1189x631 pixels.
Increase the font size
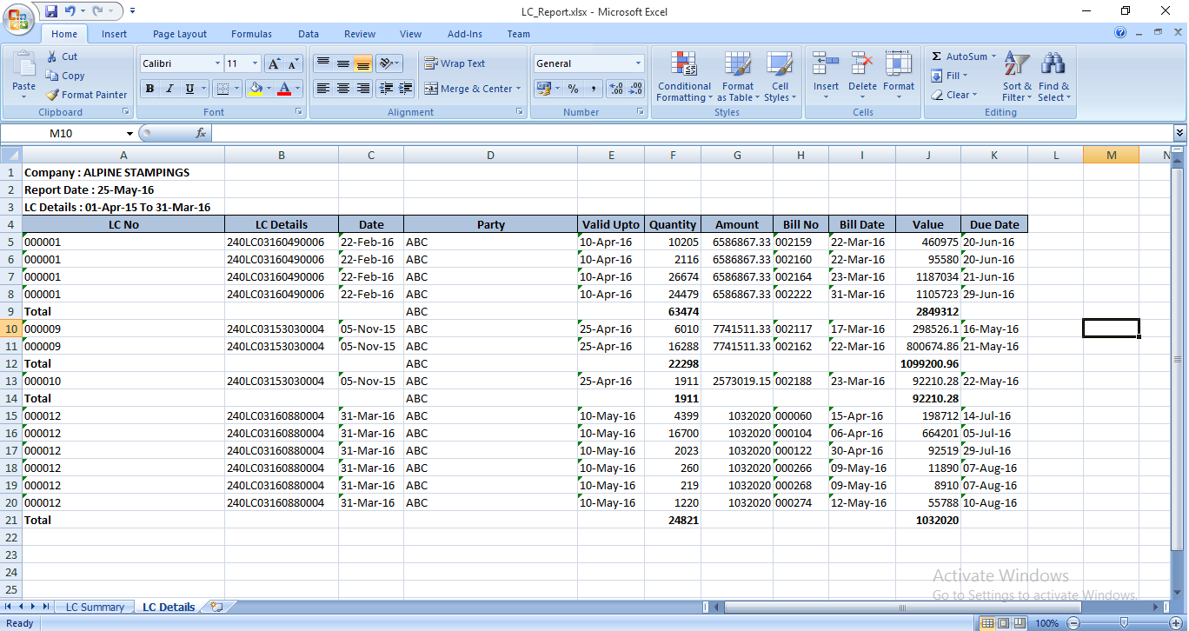[x=274, y=63]
